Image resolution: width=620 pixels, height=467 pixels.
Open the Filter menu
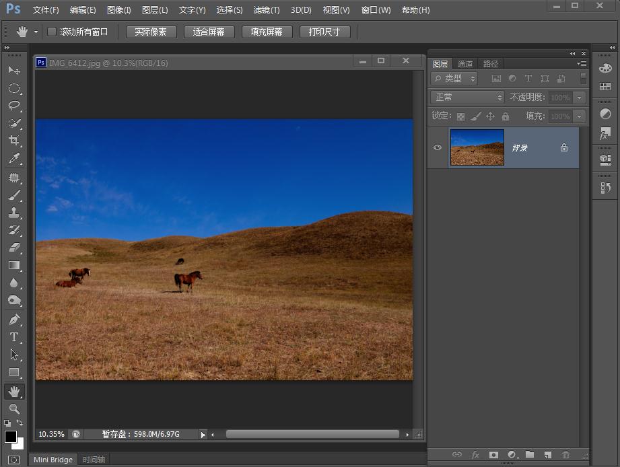(266, 10)
